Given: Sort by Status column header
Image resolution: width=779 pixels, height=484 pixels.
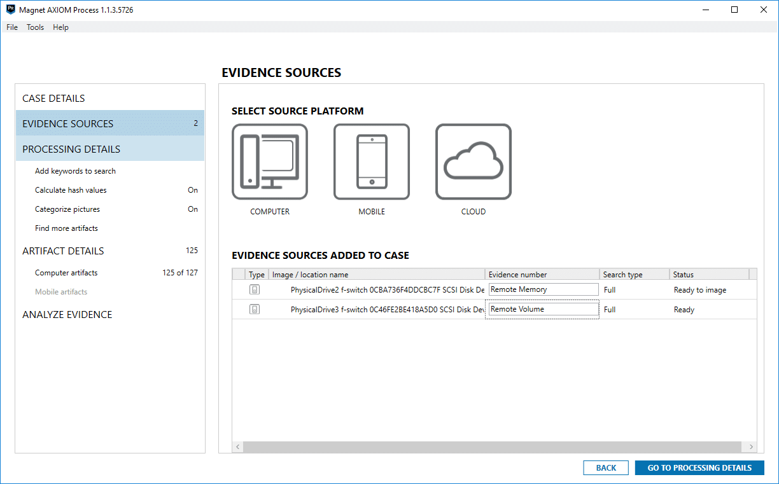Looking at the screenshot, I should click(x=710, y=275).
